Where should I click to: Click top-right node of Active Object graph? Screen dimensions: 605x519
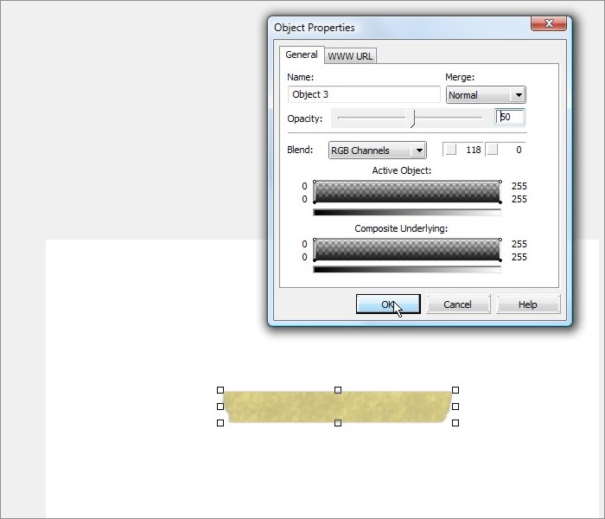coord(500,183)
